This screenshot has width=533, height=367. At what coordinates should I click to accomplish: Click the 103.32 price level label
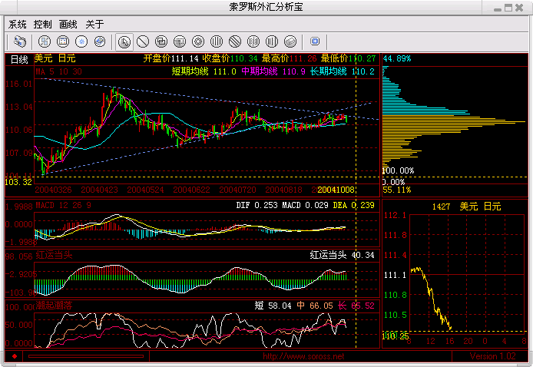[18, 182]
